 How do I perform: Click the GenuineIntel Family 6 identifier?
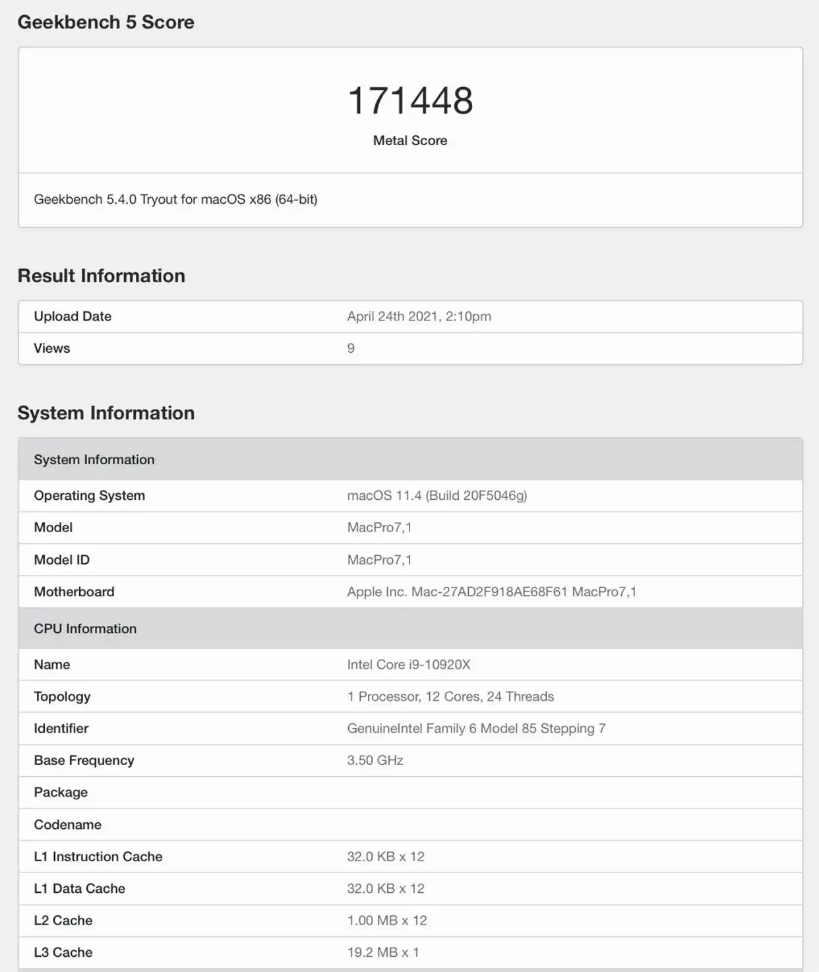point(477,728)
